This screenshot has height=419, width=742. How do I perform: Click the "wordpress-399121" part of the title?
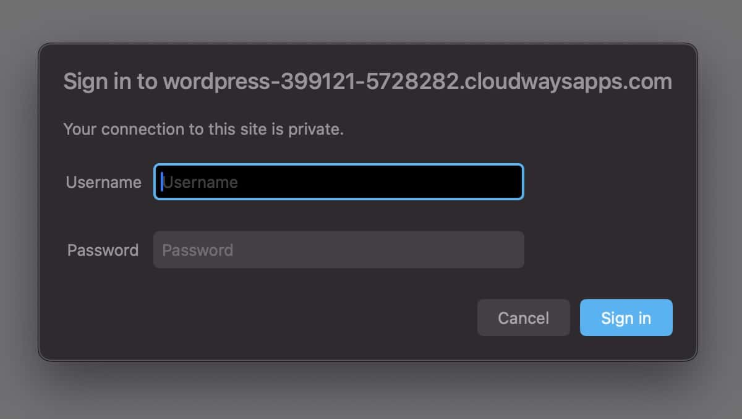pos(260,82)
